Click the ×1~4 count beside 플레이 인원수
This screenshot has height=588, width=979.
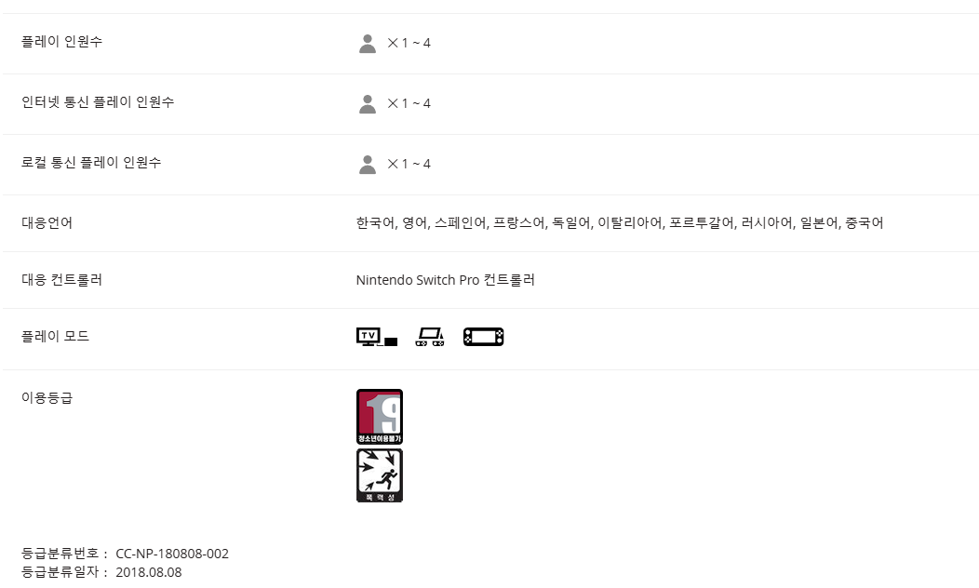pos(409,43)
